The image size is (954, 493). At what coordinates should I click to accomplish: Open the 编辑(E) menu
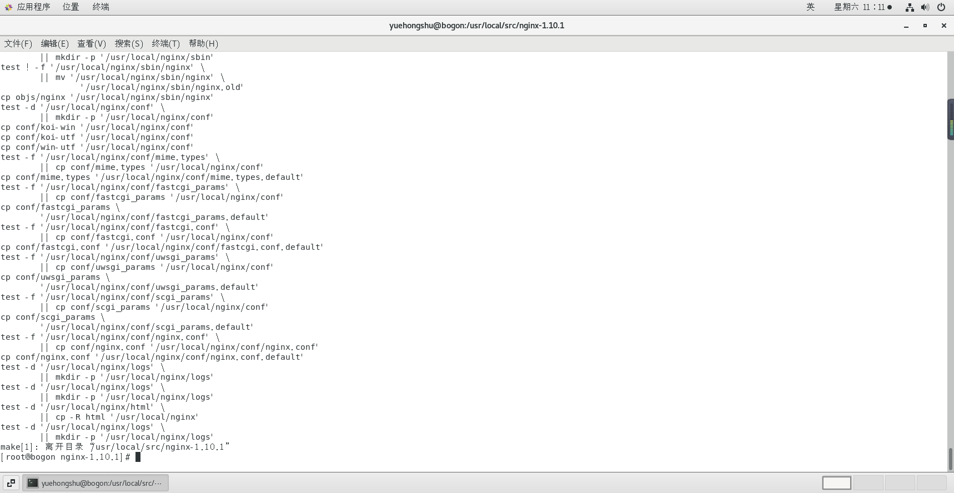click(55, 43)
